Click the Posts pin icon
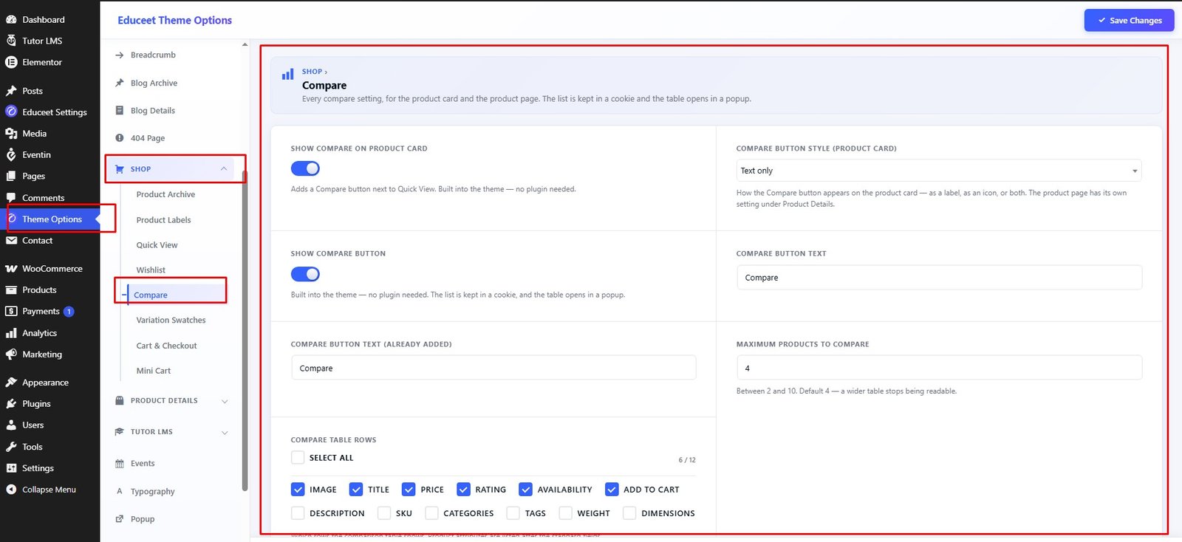The width and height of the screenshot is (1182, 542). [x=11, y=91]
